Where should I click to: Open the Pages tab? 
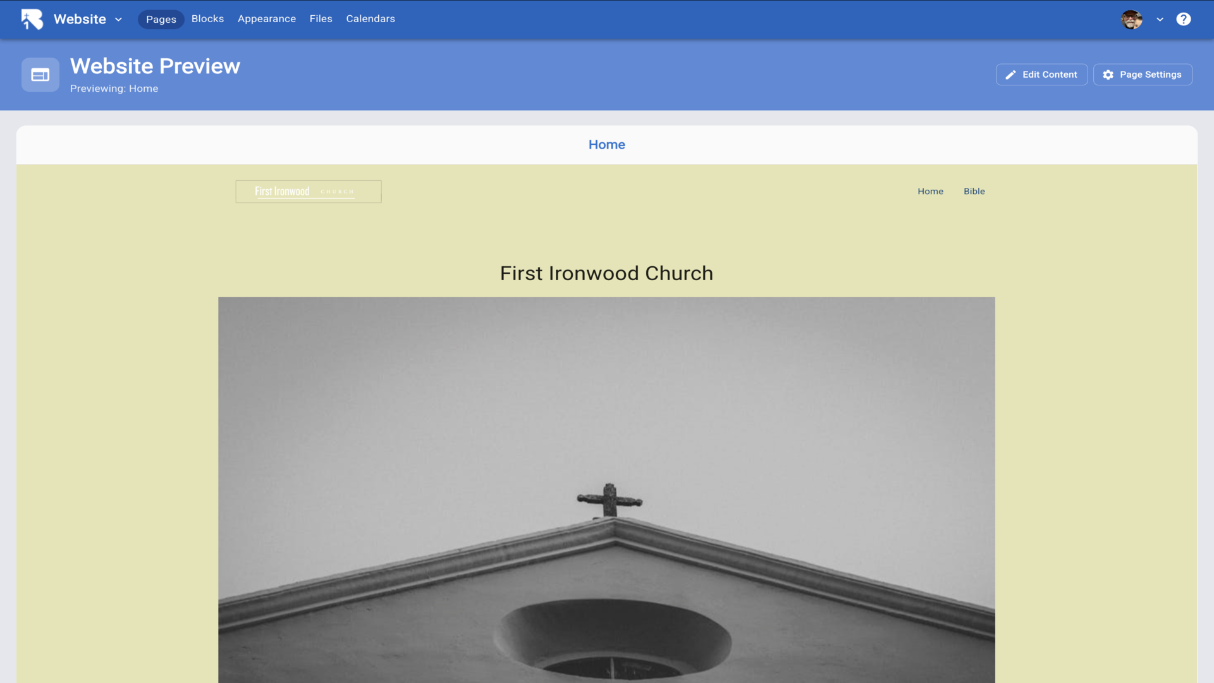(161, 19)
